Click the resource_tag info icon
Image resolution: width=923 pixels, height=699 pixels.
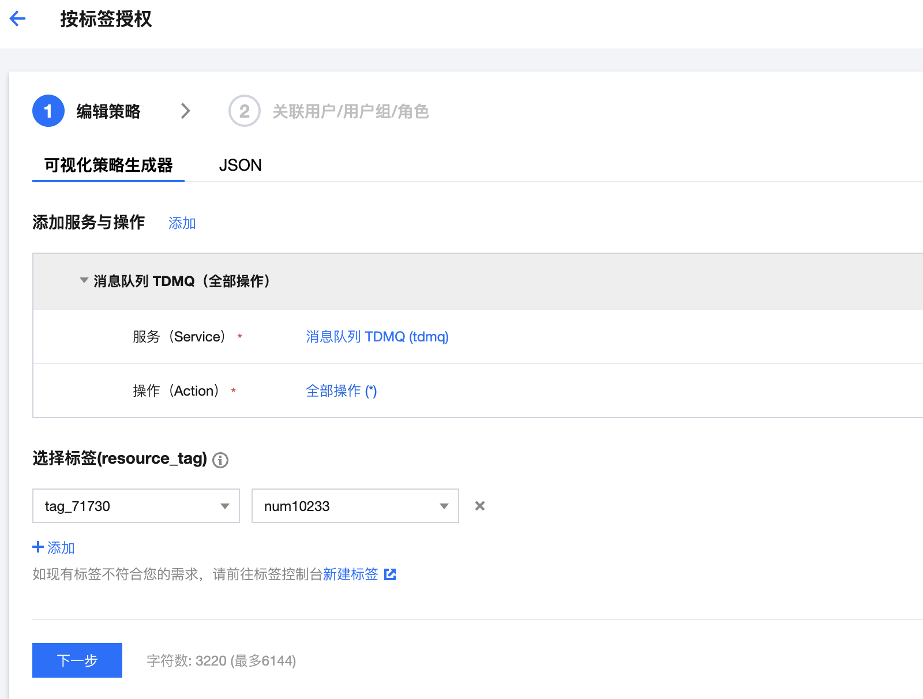click(x=220, y=460)
